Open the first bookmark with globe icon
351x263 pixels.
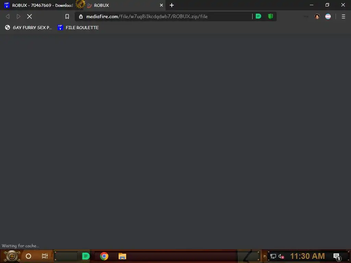click(x=28, y=27)
